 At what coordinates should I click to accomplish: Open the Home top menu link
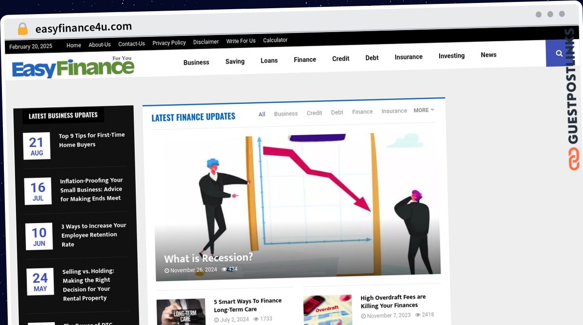[x=74, y=45]
